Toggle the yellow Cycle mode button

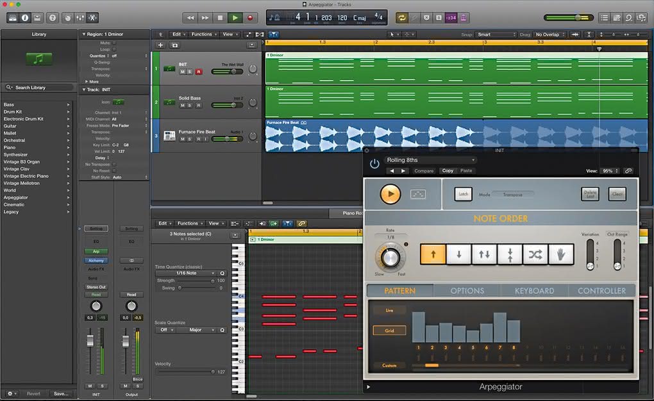[x=401, y=17]
